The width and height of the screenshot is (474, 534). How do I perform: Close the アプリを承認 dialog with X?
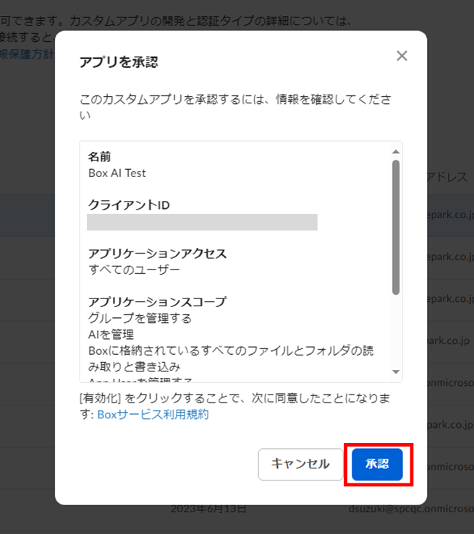(x=402, y=56)
